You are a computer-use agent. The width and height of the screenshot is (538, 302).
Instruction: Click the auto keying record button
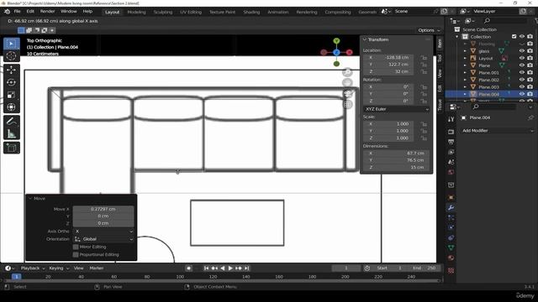pyautogui.click(x=188, y=268)
